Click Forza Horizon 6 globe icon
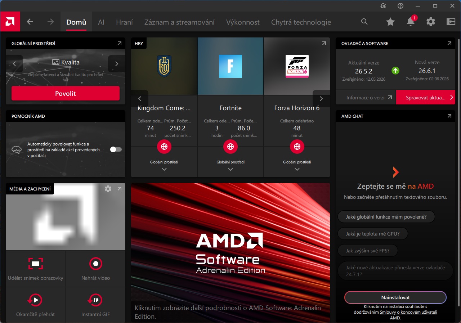The height and width of the screenshot is (323, 461). [297, 147]
